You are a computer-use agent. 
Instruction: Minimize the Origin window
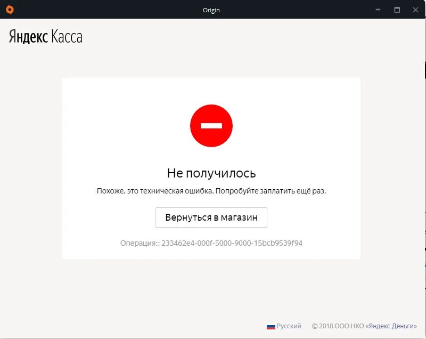378,10
